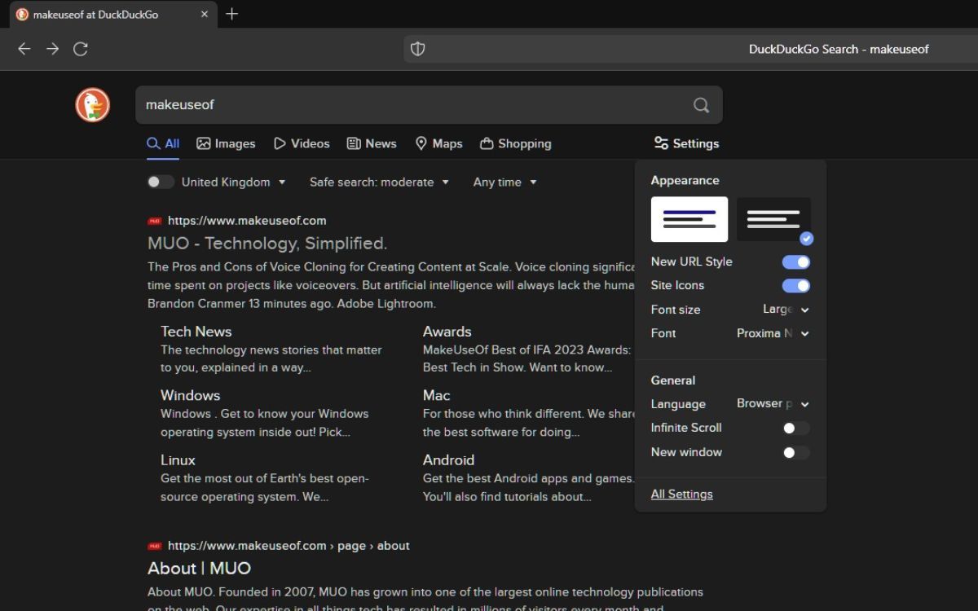Turn off New URL Style

coord(795,262)
